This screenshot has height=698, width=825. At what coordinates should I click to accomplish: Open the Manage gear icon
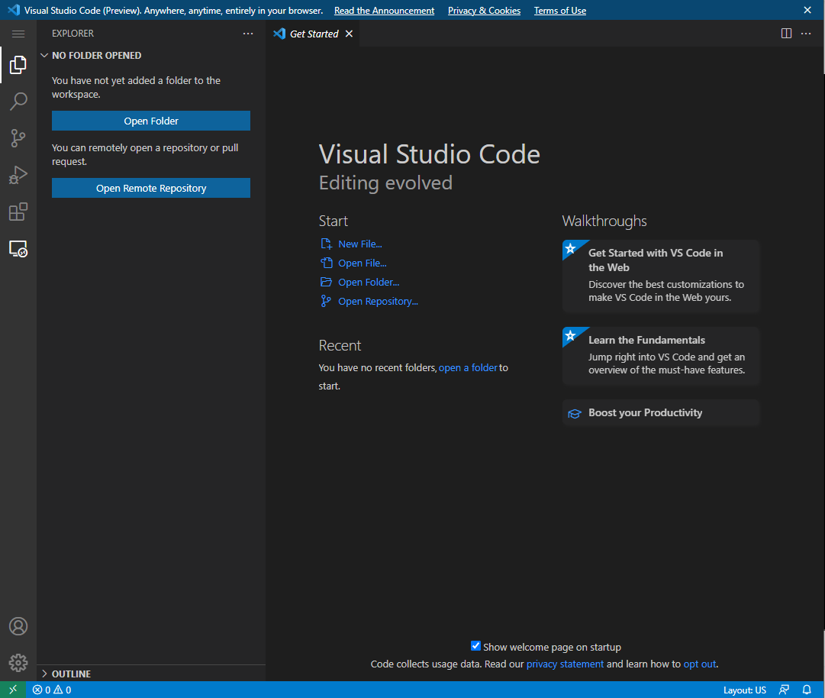18,663
